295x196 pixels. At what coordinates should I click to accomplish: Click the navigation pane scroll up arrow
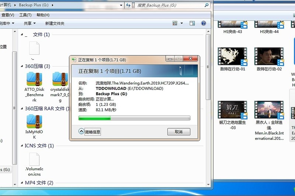click(x=15, y=32)
